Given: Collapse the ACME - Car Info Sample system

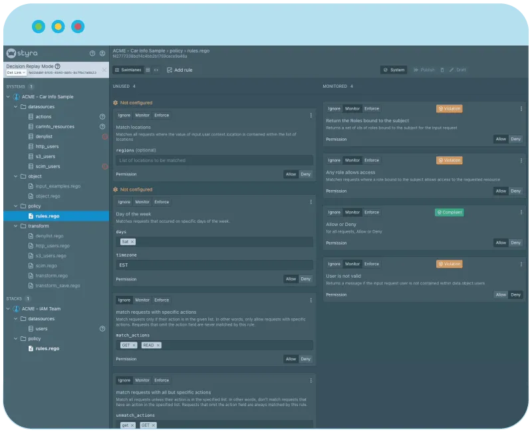Looking at the screenshot, I should click(8, 97).
